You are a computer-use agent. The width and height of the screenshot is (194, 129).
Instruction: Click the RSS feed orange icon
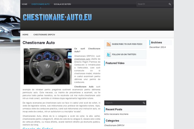(109, 44)
